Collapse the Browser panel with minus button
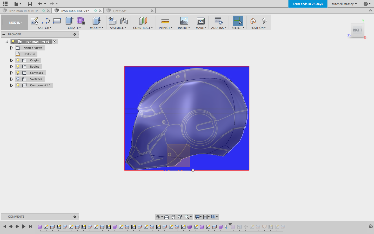The height and width of the screenshot is (234, 374). 75,34
